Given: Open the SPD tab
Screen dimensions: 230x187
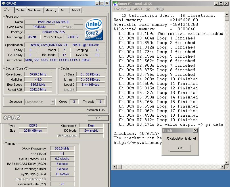Looking at the screenshot, I should [62, 10].
